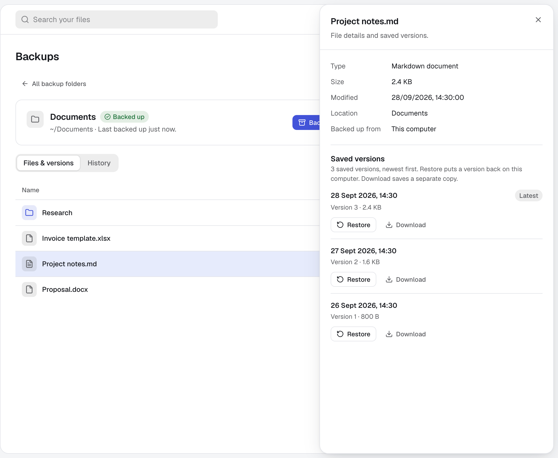Click the back arrow beside All backup folders
This screenshot has height=458, width=558.
pos(25,84)
